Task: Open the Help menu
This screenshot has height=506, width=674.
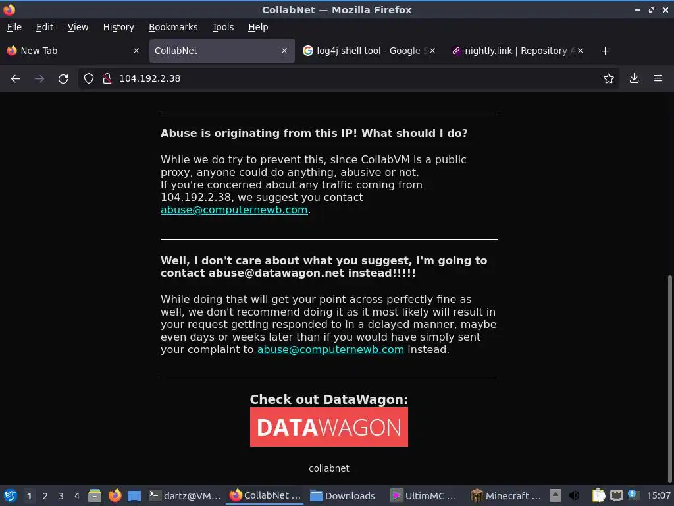Action: click(x=258, y=27)
